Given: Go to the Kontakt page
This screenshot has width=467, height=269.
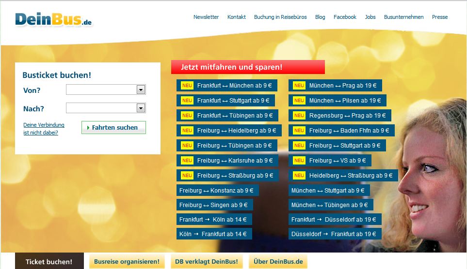Looking at the screenshot, I should [237, 17].
